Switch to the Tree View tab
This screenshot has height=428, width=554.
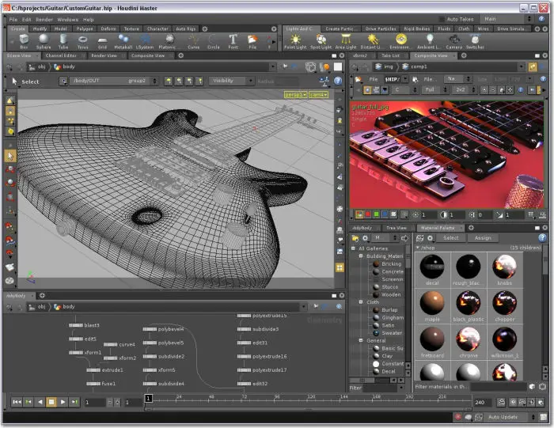click(x=397, y=228)
